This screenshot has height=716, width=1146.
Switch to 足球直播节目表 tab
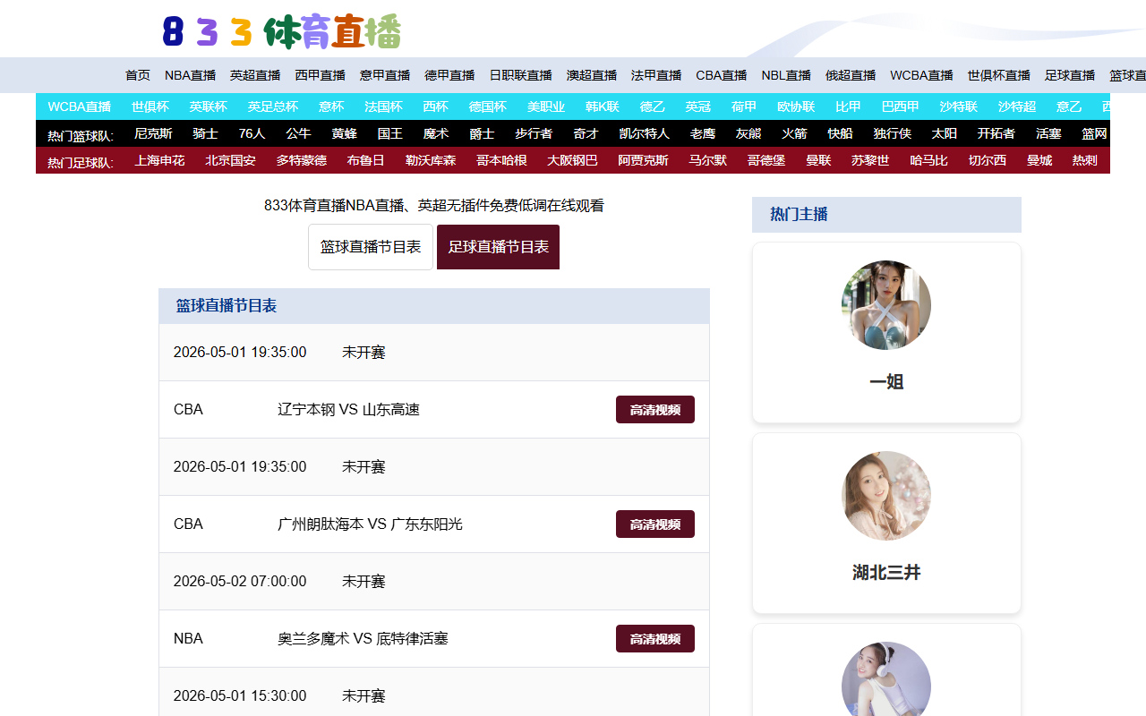tap(498, 247)
